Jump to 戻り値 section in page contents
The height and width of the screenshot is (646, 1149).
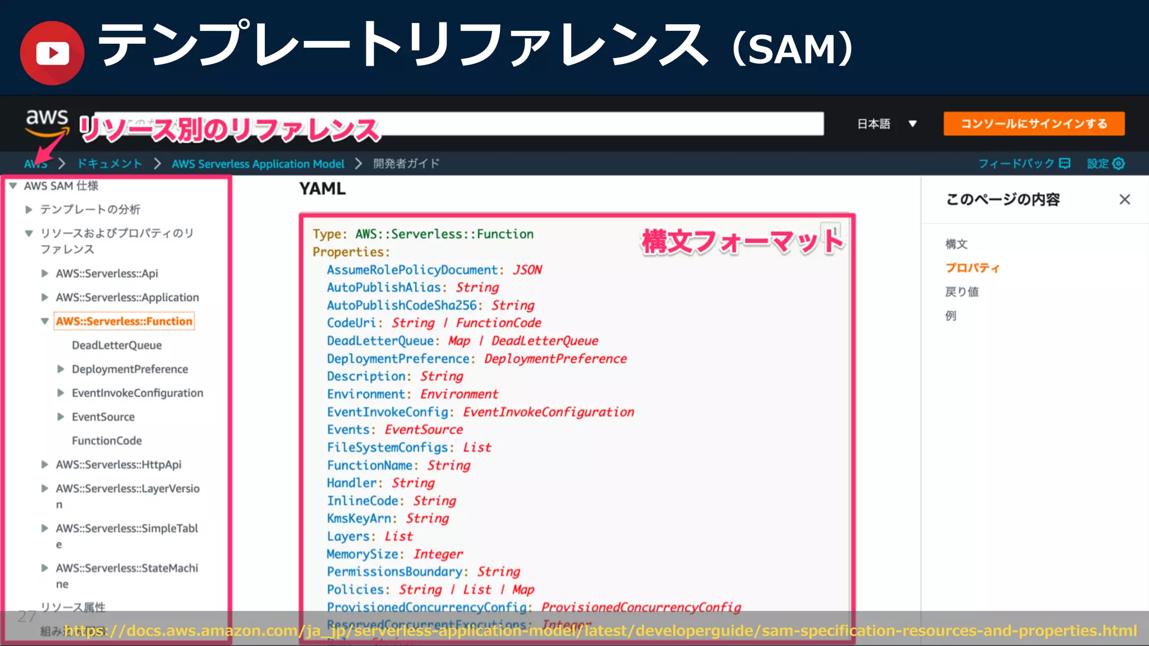(x=962, y=292)
